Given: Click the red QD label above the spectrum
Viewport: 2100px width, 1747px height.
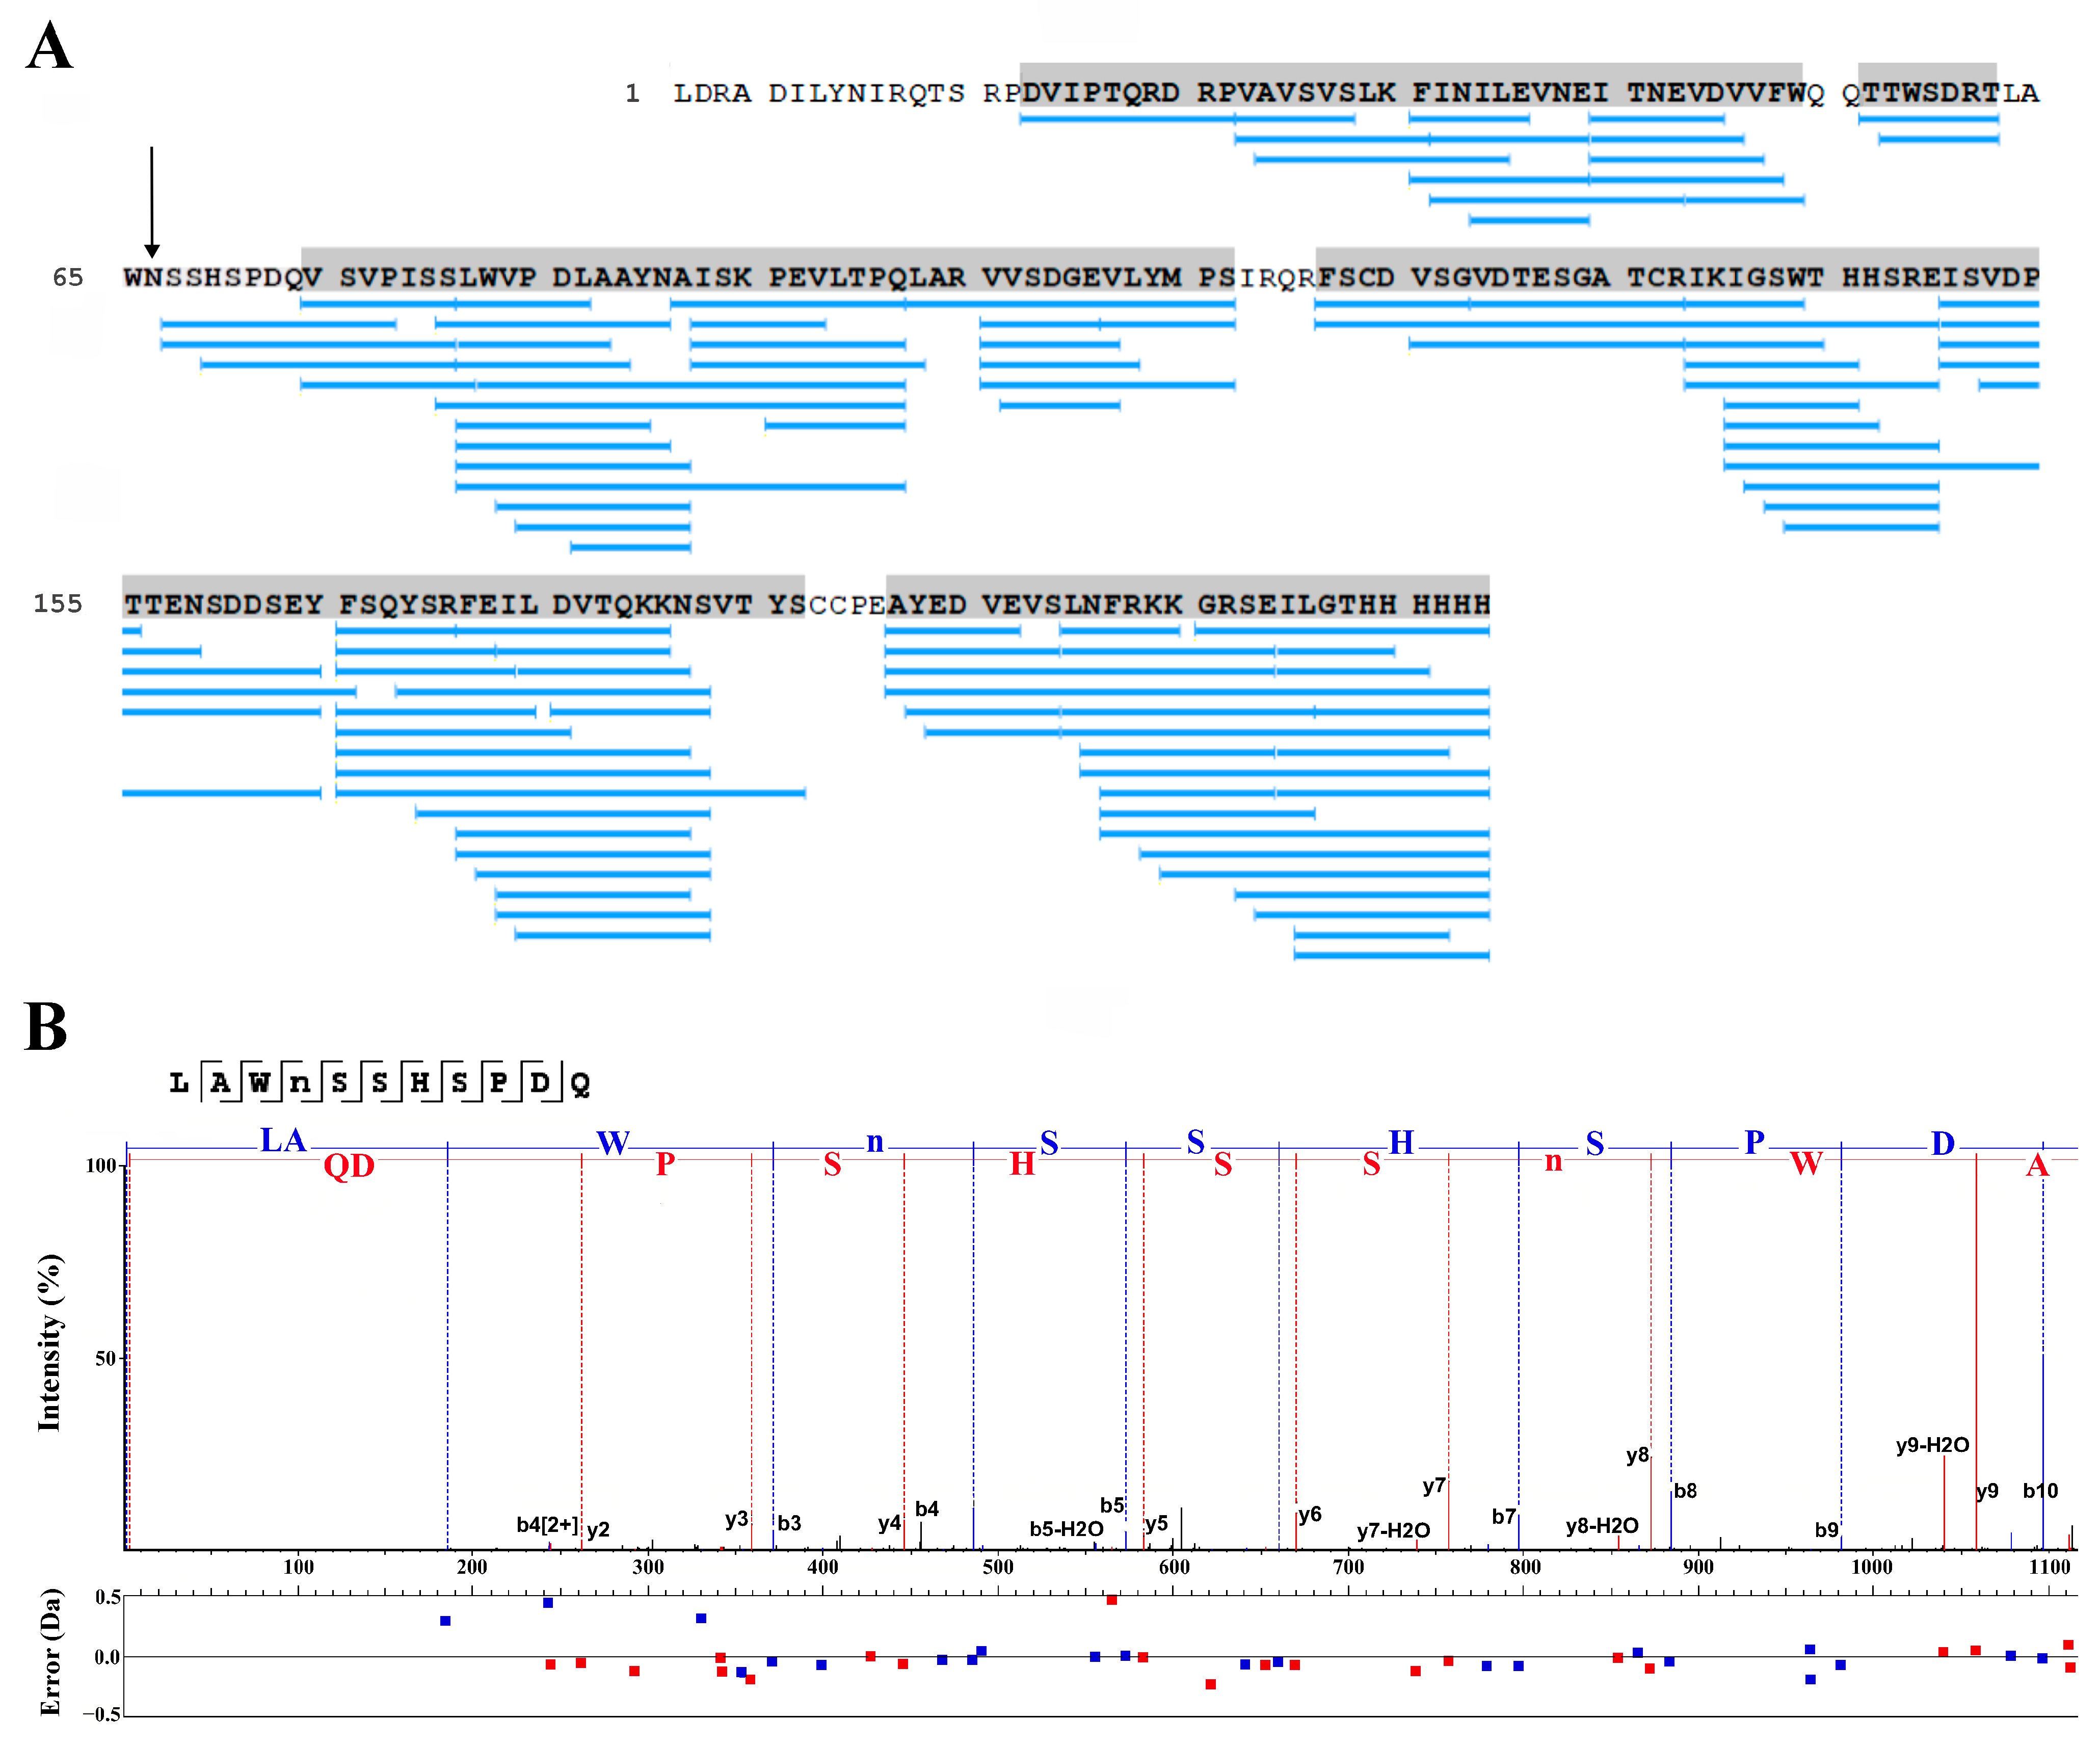Looking at the screenshot, I should click(x=349, y=1165).
